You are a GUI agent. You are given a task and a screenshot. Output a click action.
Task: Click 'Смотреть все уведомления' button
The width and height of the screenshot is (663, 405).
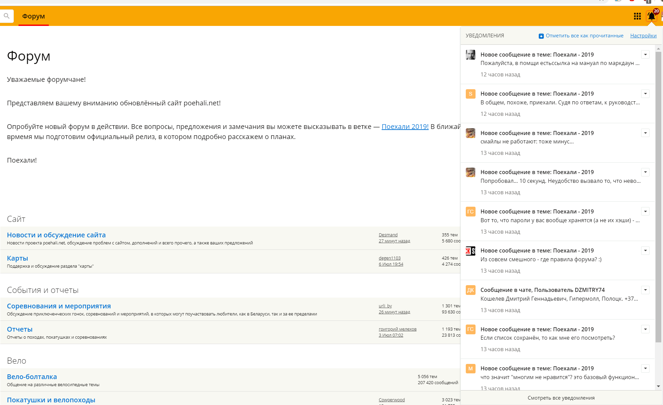[x=561, y=398]
